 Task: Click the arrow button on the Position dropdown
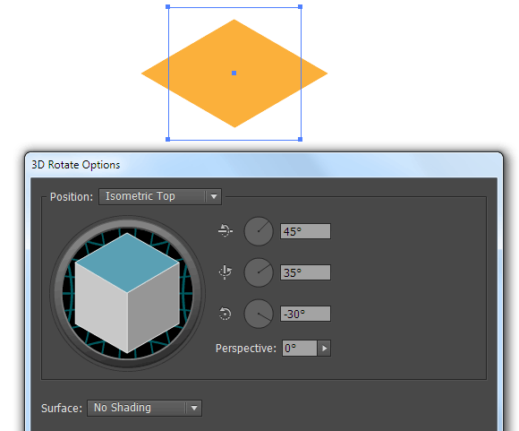[214, 196]
